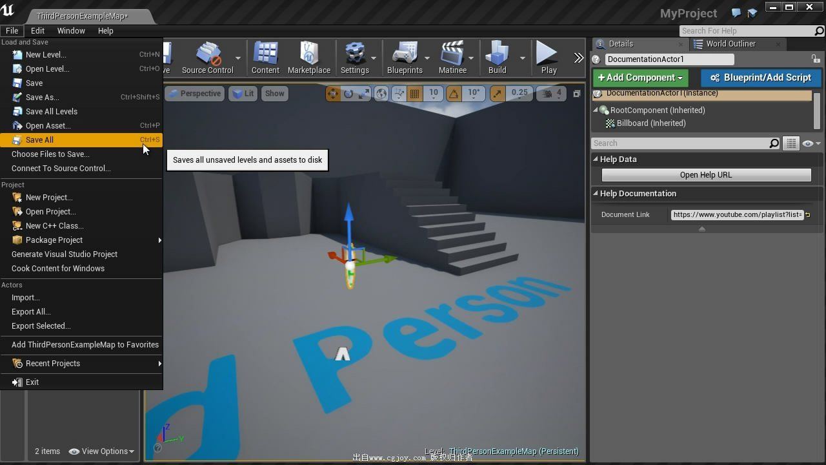Select the rotate gizmo mode in viewport

(x=348, y=94)
